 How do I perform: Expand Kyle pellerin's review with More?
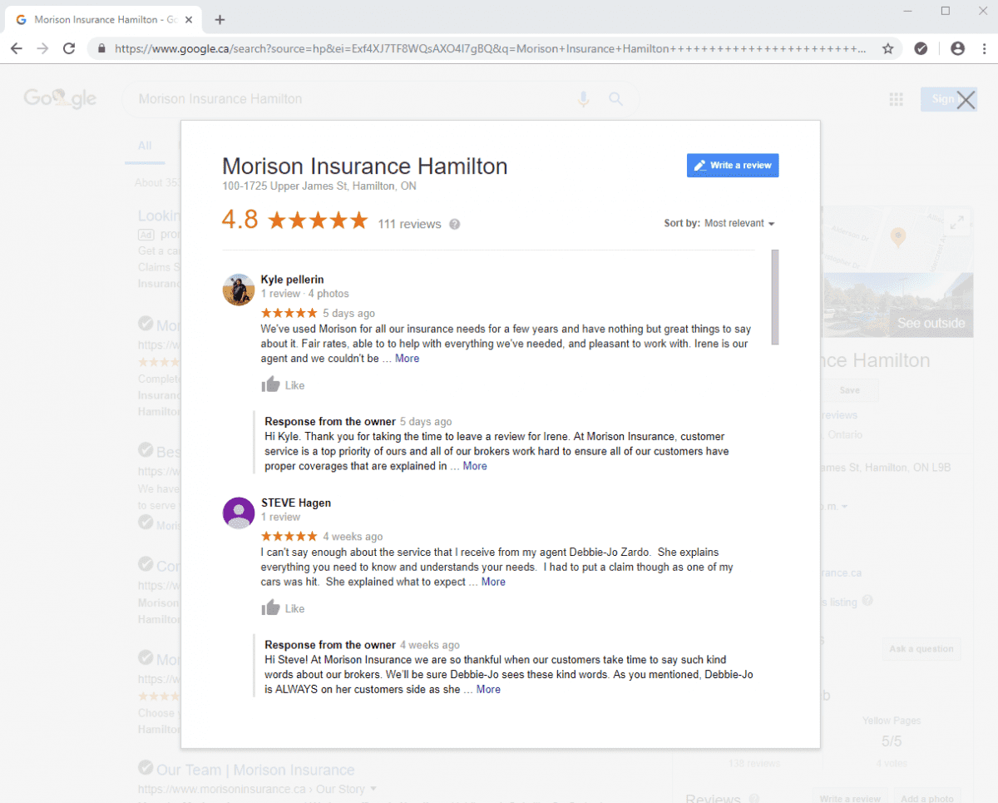coord(407,359)
